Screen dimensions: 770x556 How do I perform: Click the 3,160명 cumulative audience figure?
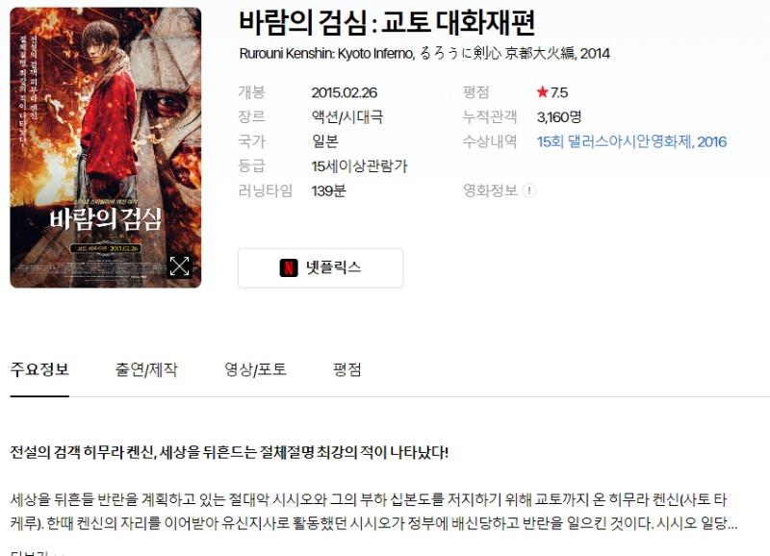tap(559, 117)
